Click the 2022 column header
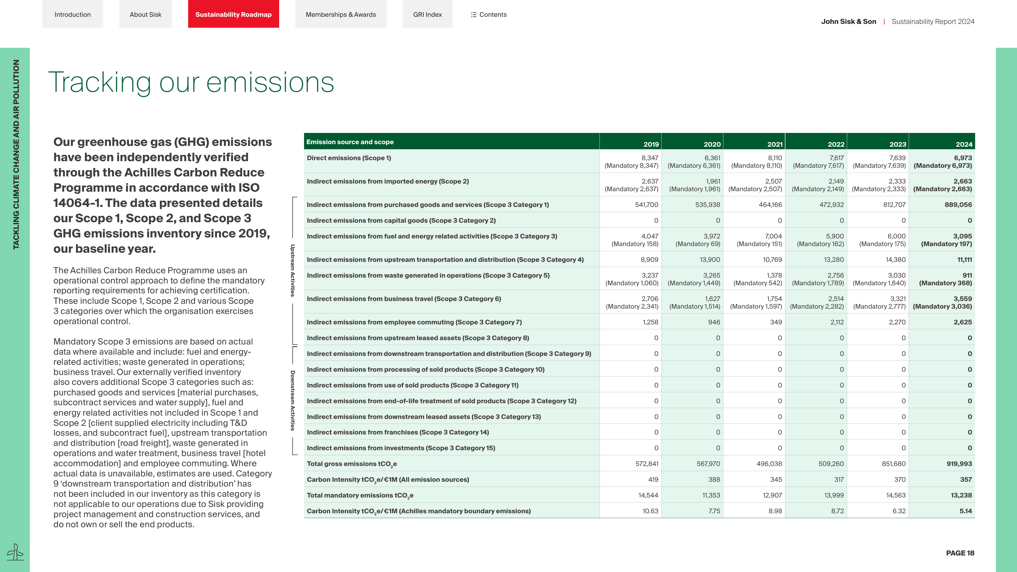This screenshot has height=572, width=1017. coord(836,144)
